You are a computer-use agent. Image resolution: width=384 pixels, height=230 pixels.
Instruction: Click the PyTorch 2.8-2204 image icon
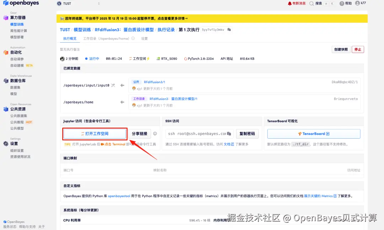pos(186,59)
